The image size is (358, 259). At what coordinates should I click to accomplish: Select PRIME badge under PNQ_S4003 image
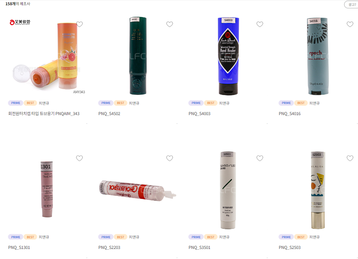pyautogui.click(x=196, y=103)
